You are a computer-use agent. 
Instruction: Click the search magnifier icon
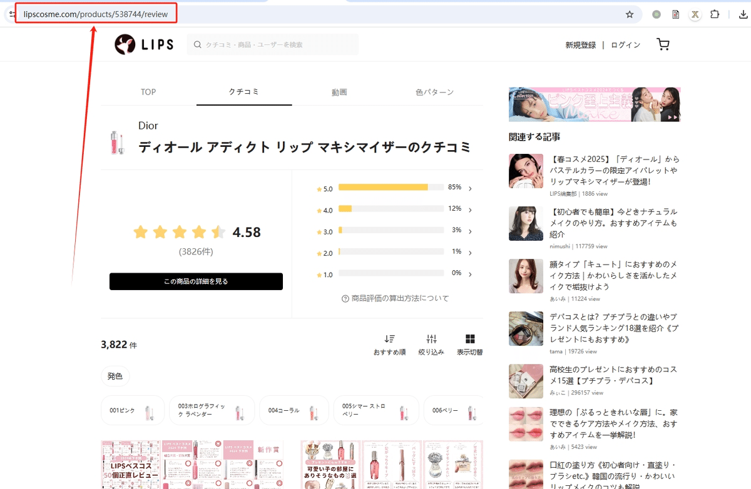click(198, 45)
